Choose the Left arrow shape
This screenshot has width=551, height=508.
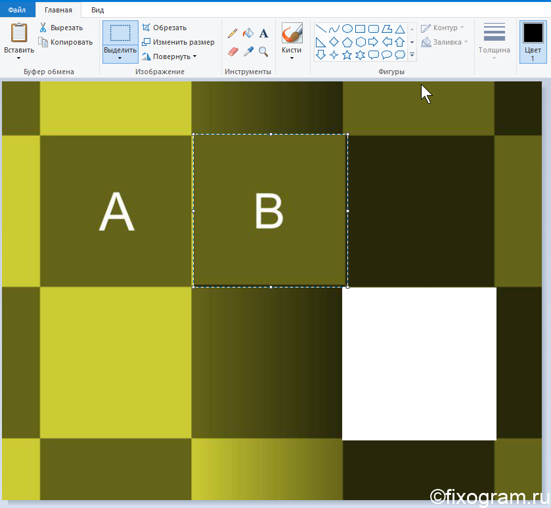(387, 42)
